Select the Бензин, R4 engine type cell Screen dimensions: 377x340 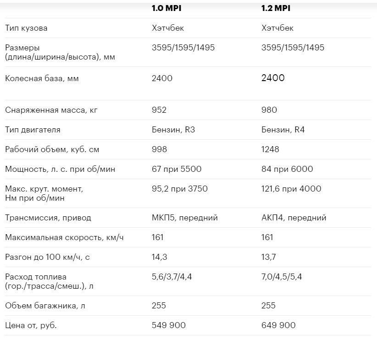click(x=283, y=130)
